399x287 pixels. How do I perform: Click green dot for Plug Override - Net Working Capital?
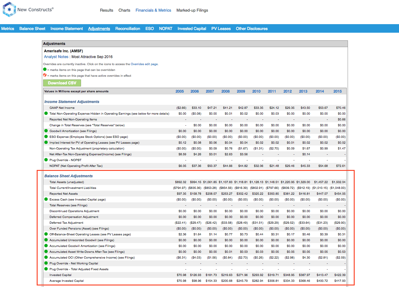pyautogui.click(x=46, y=263)
